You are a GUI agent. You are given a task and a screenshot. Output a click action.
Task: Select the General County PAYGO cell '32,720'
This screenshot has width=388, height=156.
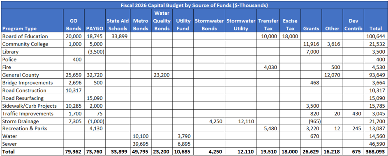95,75
